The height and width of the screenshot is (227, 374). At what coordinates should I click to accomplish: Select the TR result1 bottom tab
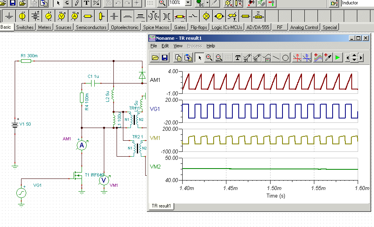click(x=161, y=206)
